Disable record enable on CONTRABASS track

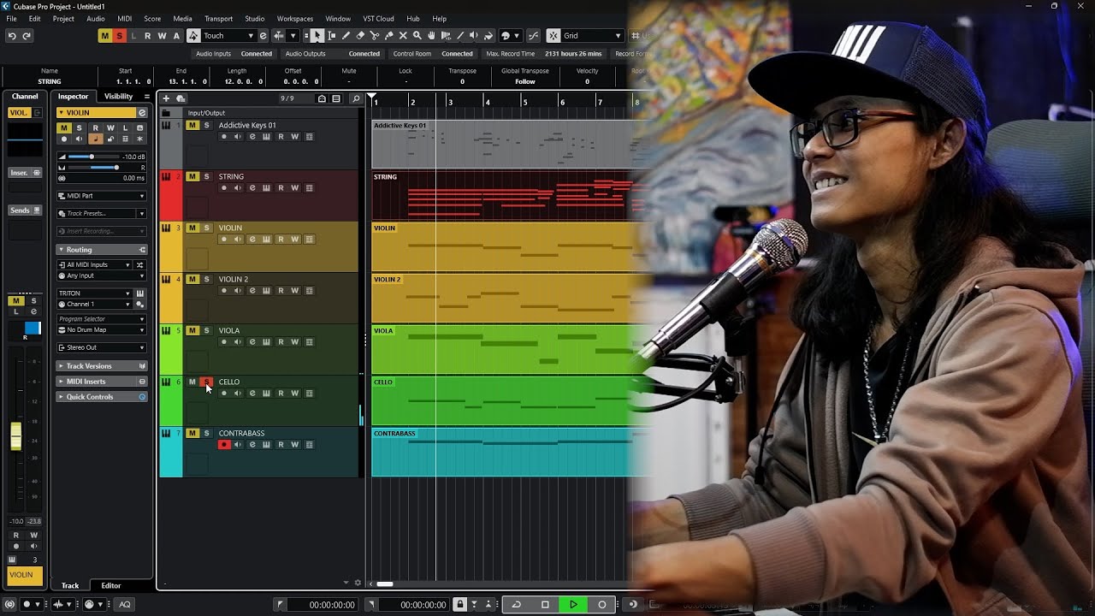pos(224,445)
